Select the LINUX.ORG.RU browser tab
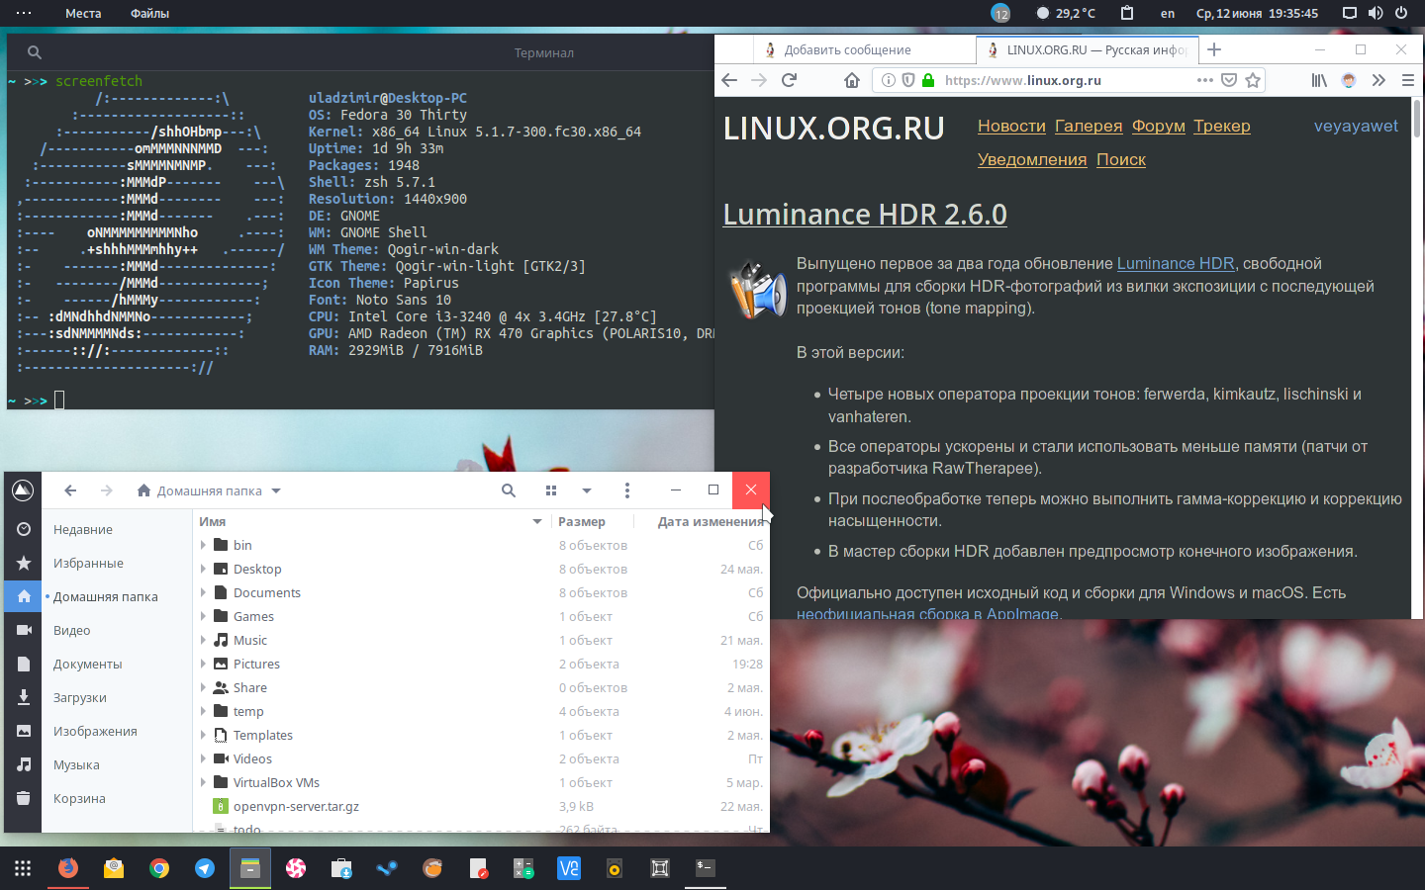This screenshot has width=1425, height=890. pyautogui.click(x=1087, y=49)
